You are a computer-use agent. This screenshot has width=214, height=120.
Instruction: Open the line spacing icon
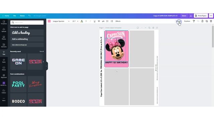(112, 21)
